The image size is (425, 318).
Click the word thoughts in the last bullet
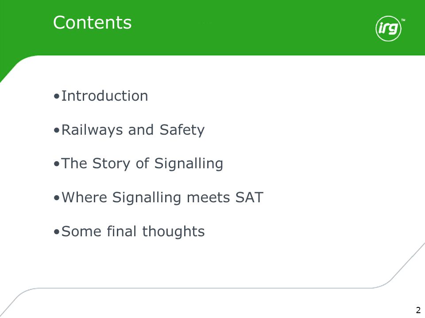coord(174,232)
